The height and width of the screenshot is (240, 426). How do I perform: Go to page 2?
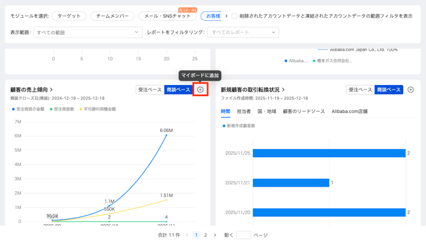[205, 235]
